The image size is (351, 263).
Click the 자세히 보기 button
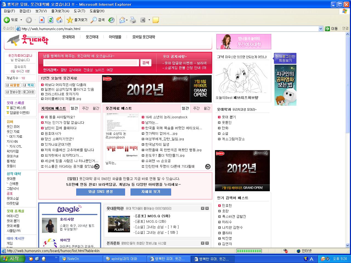(151, 192)
